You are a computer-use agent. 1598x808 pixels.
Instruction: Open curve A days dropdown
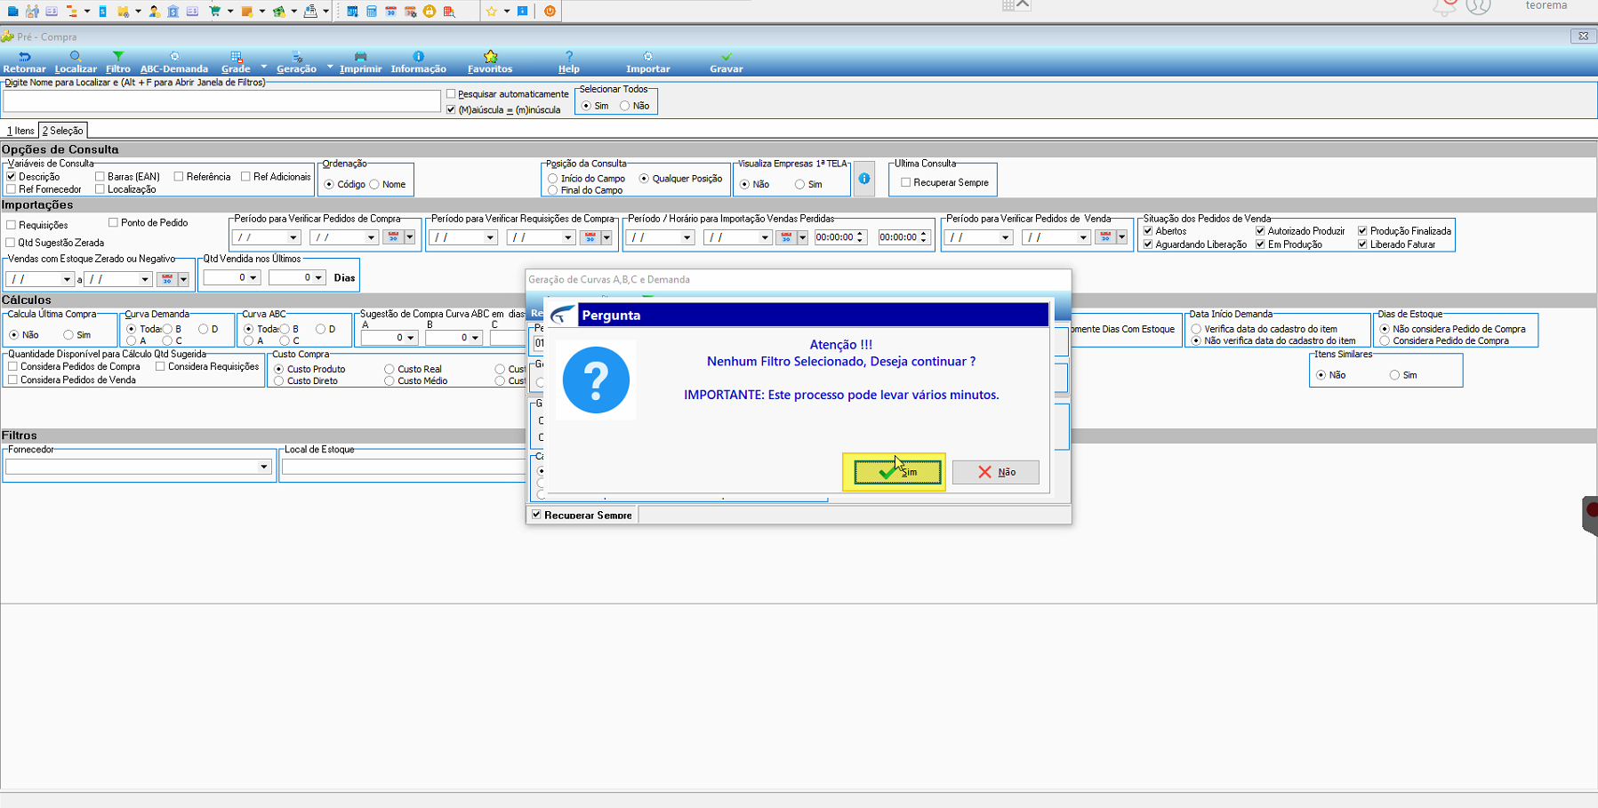[410, 338]
